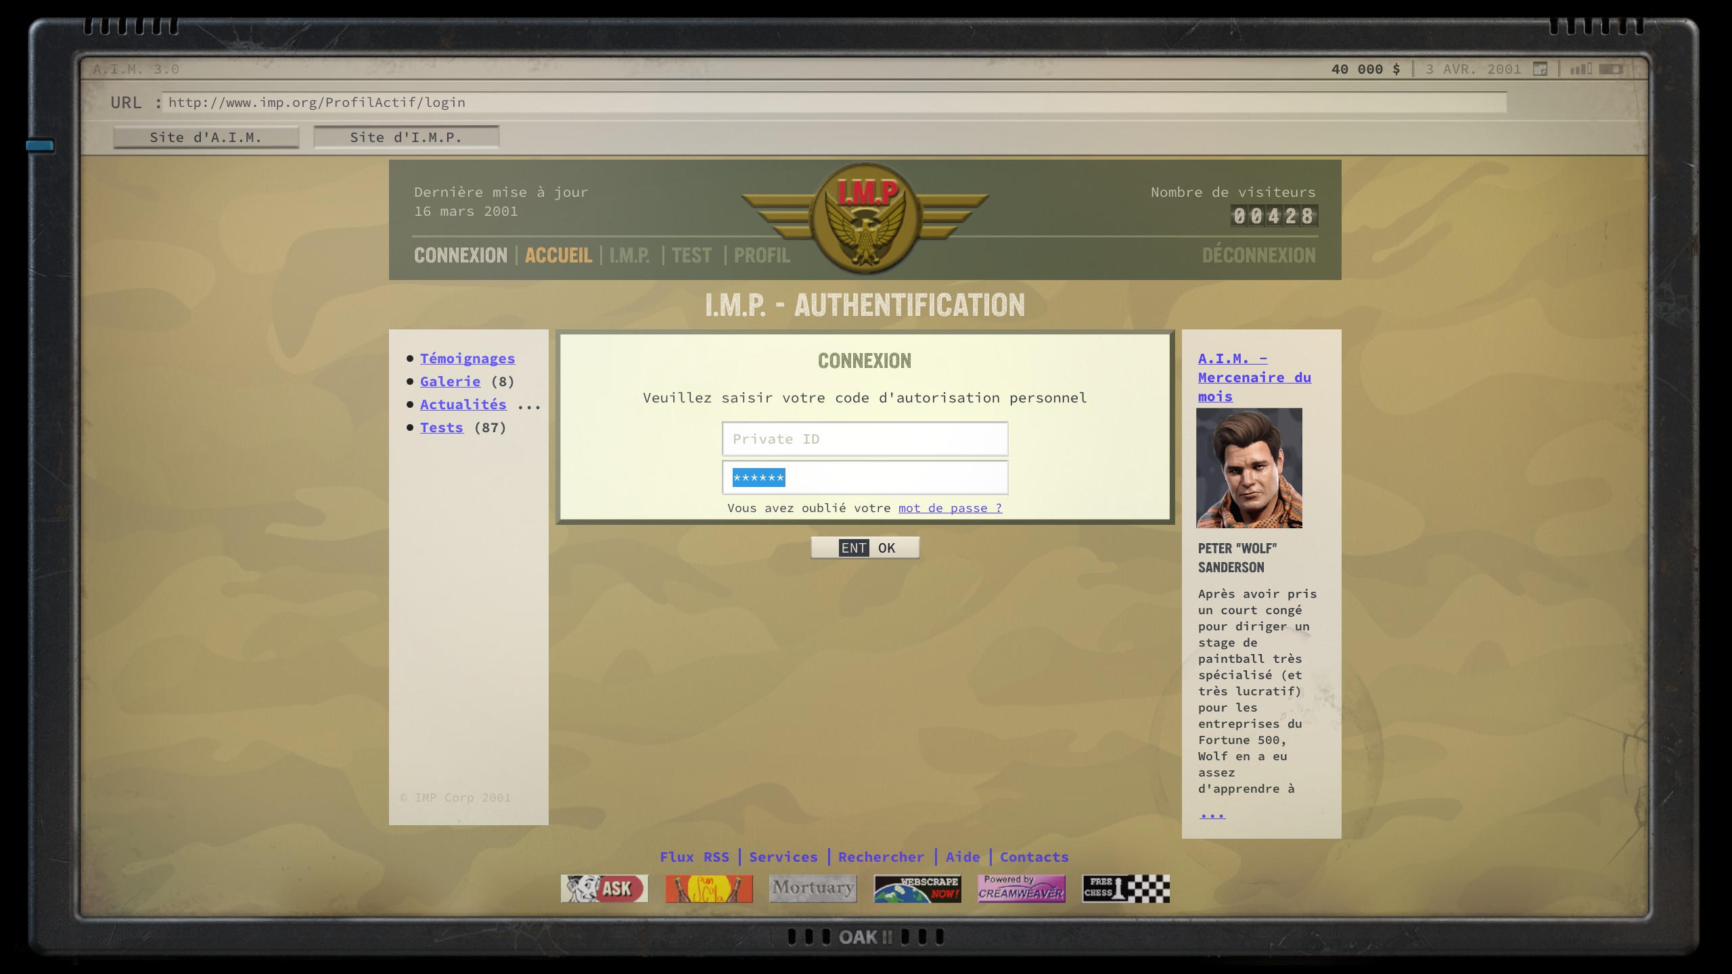This screenshot has width=1732, height=974.
Task: Select the Site d'I.M.P. tab
Action: [406, 137]
